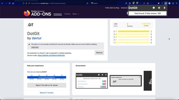The width and height of the screenshot is (179, 100).
Task: Open Read all 7 reviews link
Action: (x=47, y=93)
